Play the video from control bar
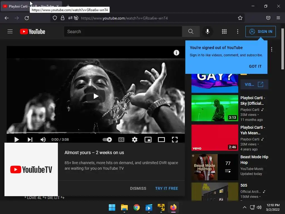This screenshot has width=285, height=214. [16, 140]
